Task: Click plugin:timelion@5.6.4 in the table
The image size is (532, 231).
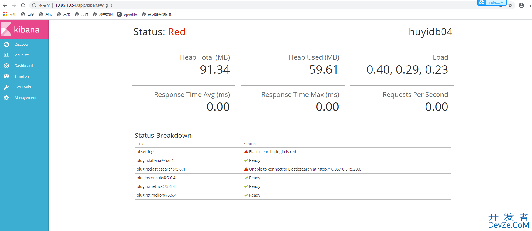Action: click(x=157, y=195)
